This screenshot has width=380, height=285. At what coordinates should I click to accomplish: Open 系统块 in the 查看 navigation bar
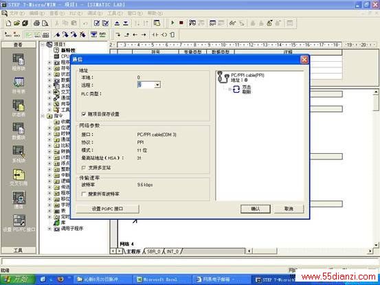[19, 154]
